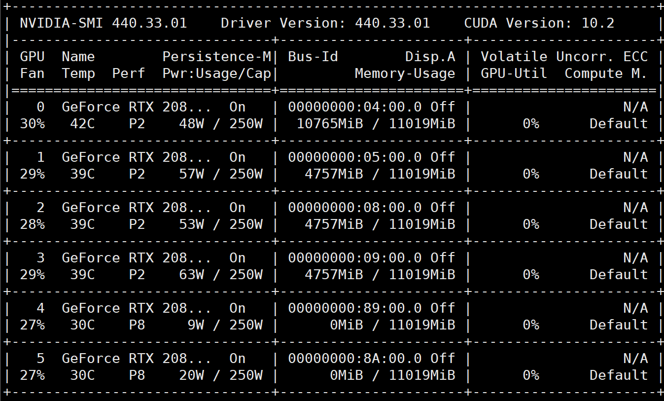Click the Default compute mode of GPU 3
664x401 pixels.
coord(618,274)
